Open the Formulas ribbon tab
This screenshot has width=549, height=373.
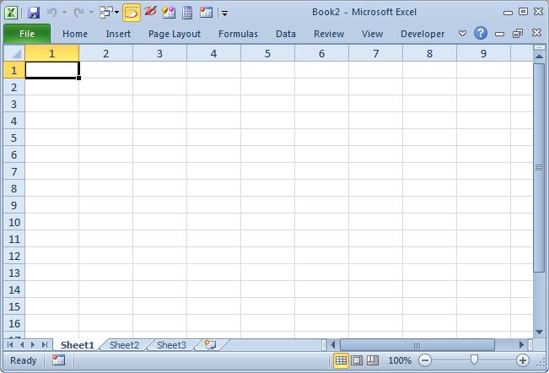pyautogui.click(x=238, y=34)
